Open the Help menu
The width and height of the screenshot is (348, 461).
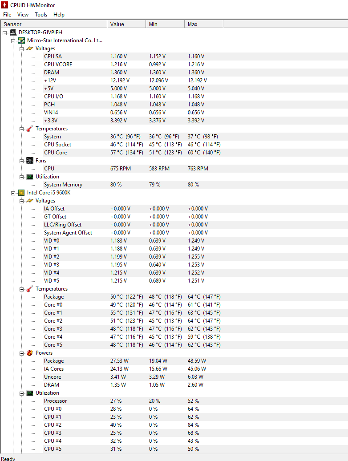coord(59,15)
